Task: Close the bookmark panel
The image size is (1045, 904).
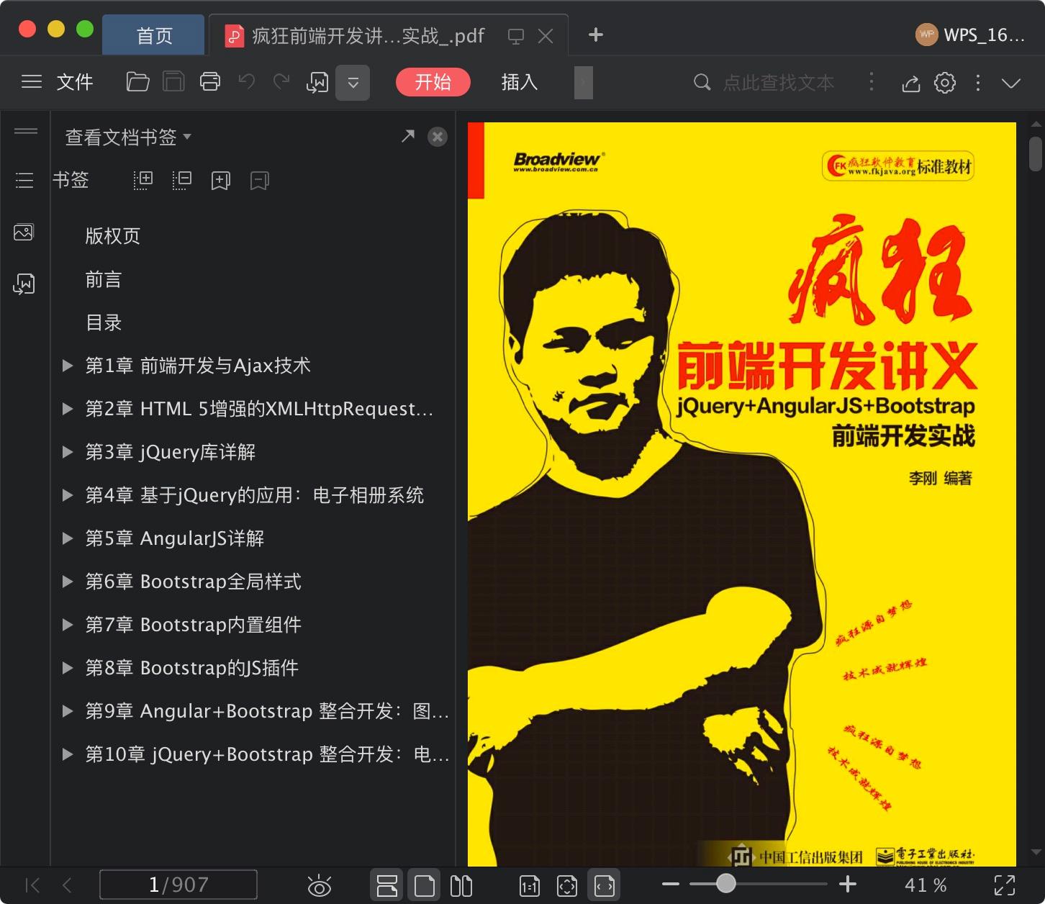Action: pos(438,137)
